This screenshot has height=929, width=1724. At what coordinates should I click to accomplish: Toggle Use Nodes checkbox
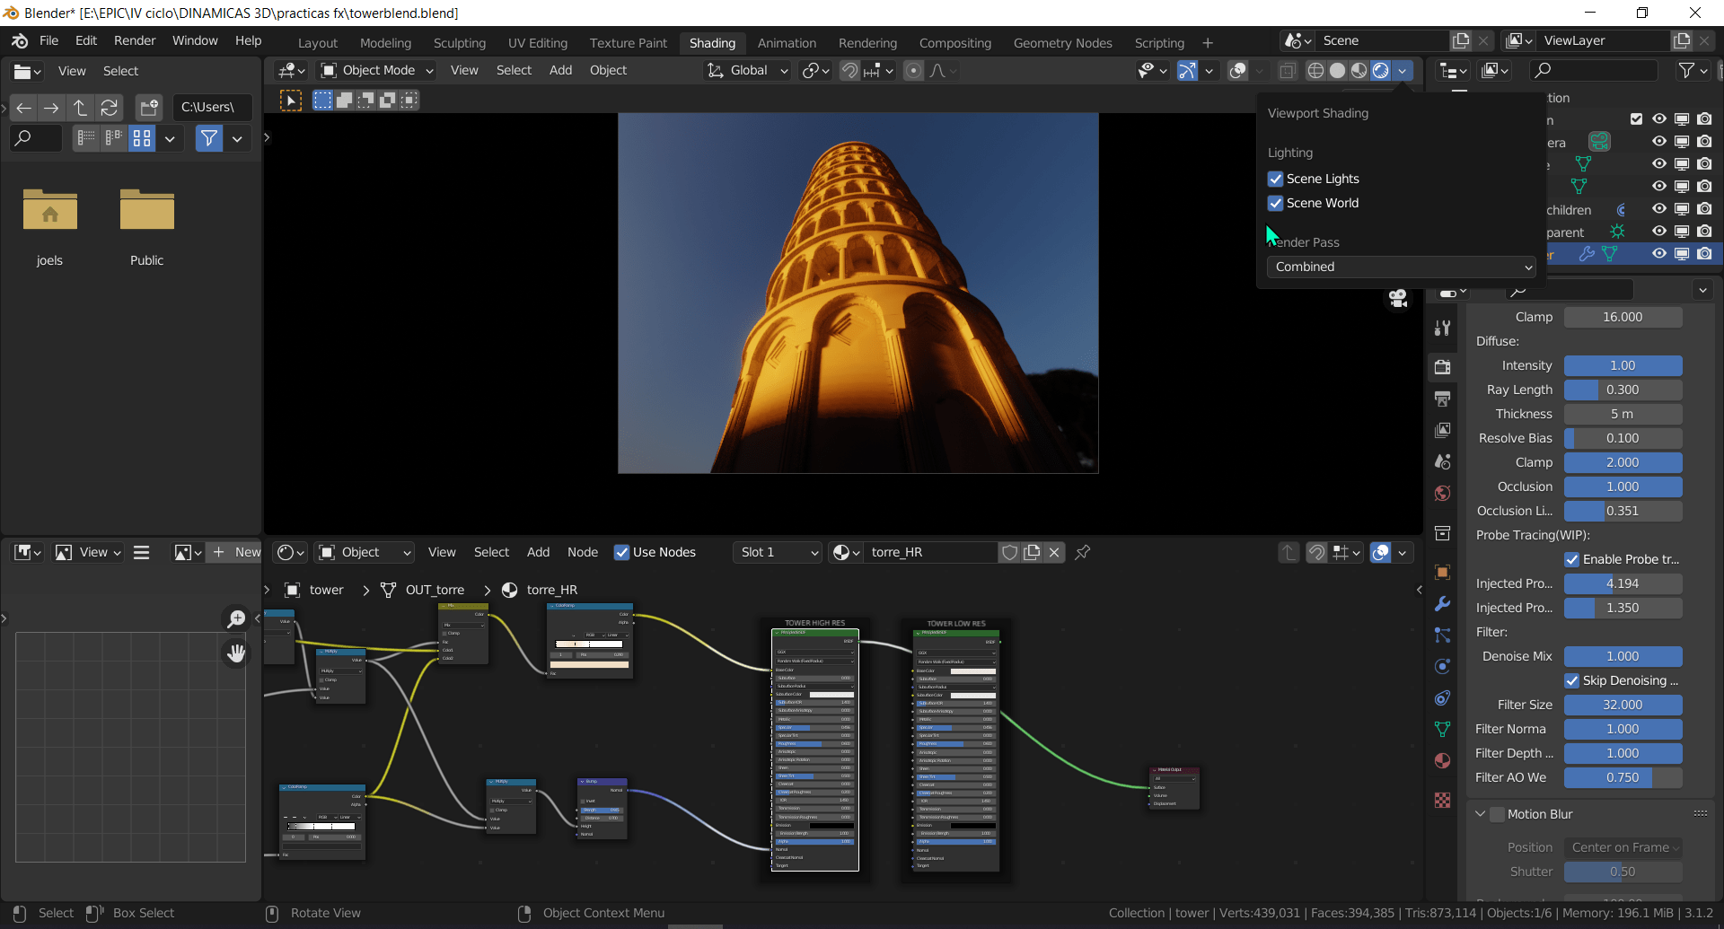tap(621, 552)
